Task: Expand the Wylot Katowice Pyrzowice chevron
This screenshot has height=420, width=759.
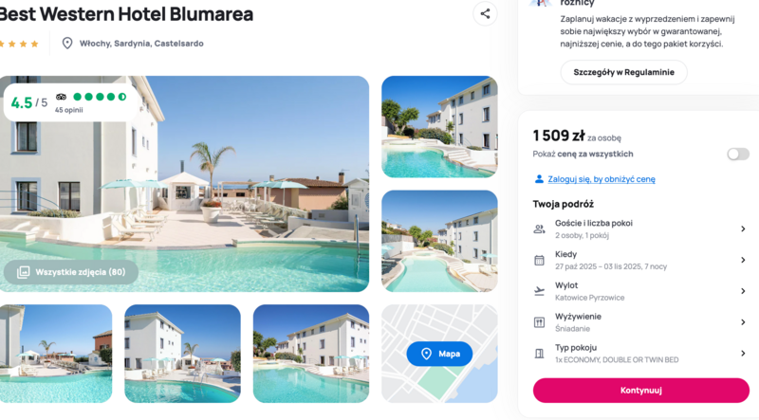Action: (x=743, y=291)
